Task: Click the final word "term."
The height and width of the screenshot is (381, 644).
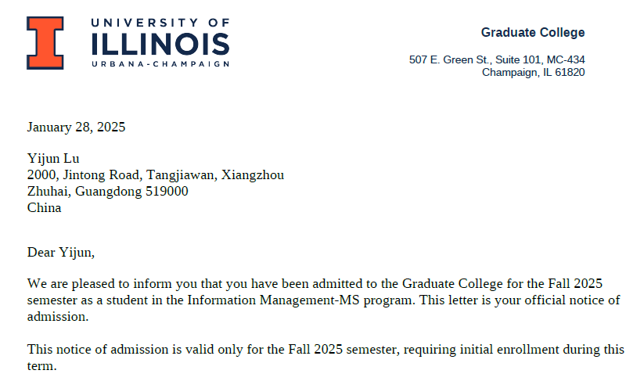Action: [41, 365]
